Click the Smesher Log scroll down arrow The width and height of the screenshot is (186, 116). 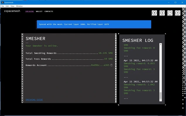tap(161, 100)
